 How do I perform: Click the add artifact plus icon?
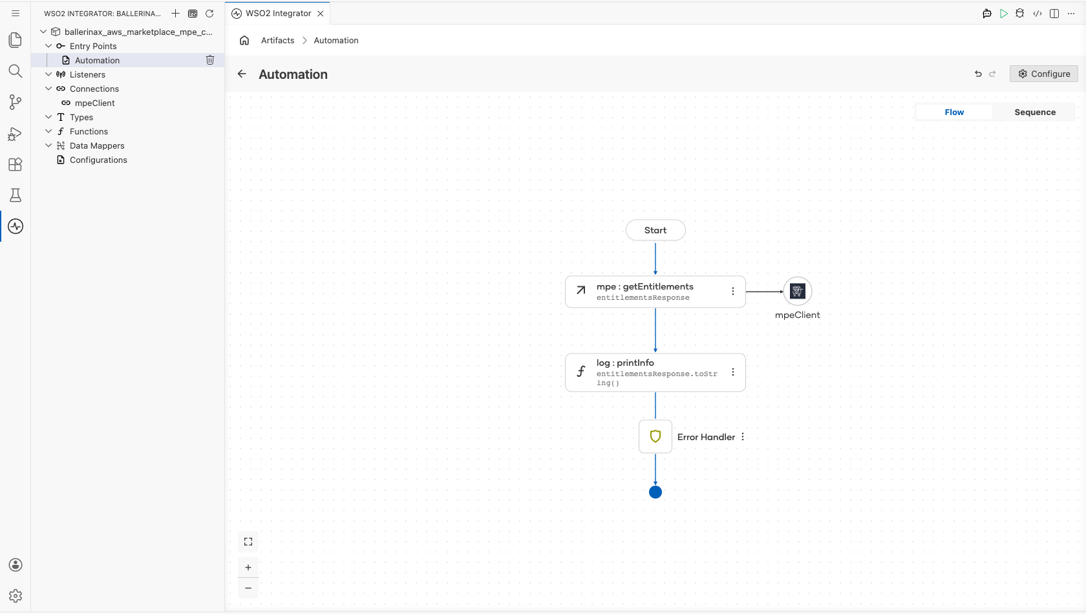coord(175,13)
